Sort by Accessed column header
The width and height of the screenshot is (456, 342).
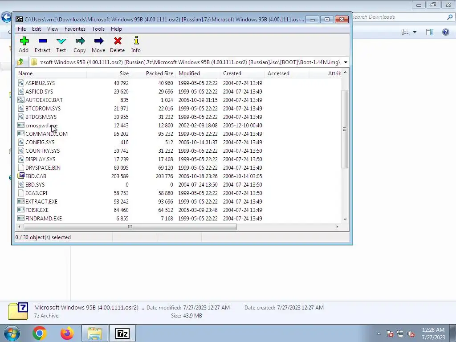coord(287,73)
